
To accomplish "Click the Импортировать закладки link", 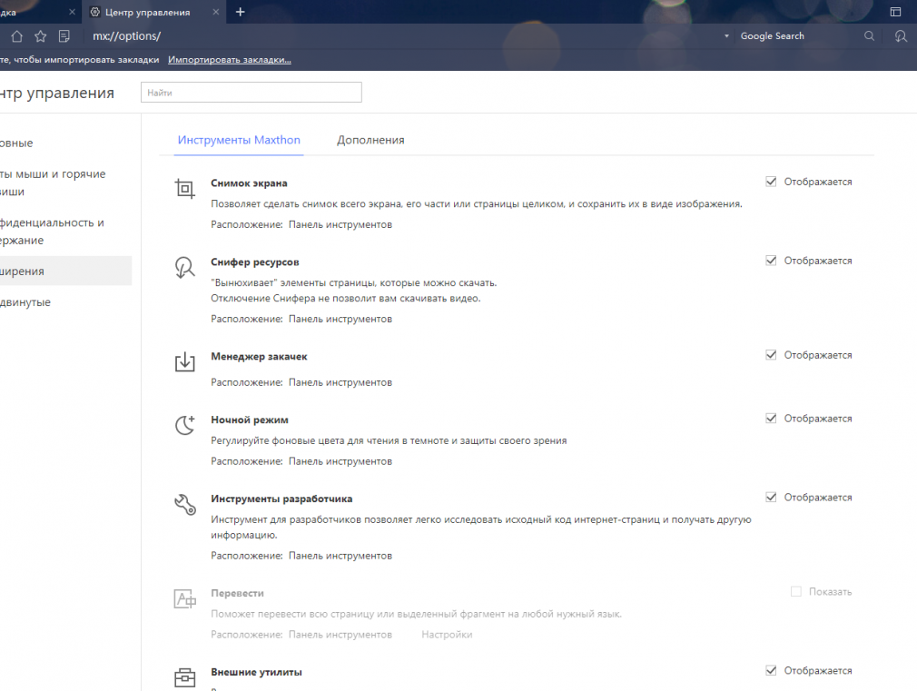I will (x=229, y=60).
